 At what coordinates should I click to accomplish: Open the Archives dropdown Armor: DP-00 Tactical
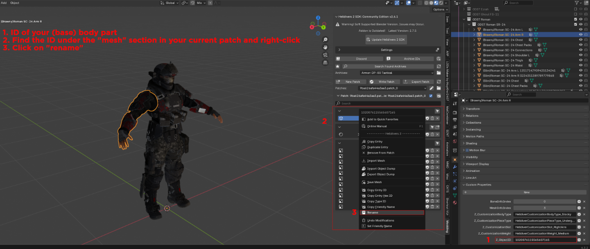(x=397, y=73)
